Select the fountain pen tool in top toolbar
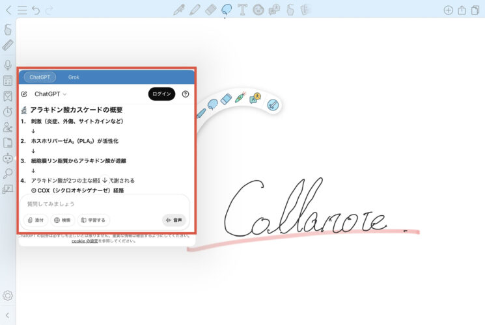 (179, 10)
